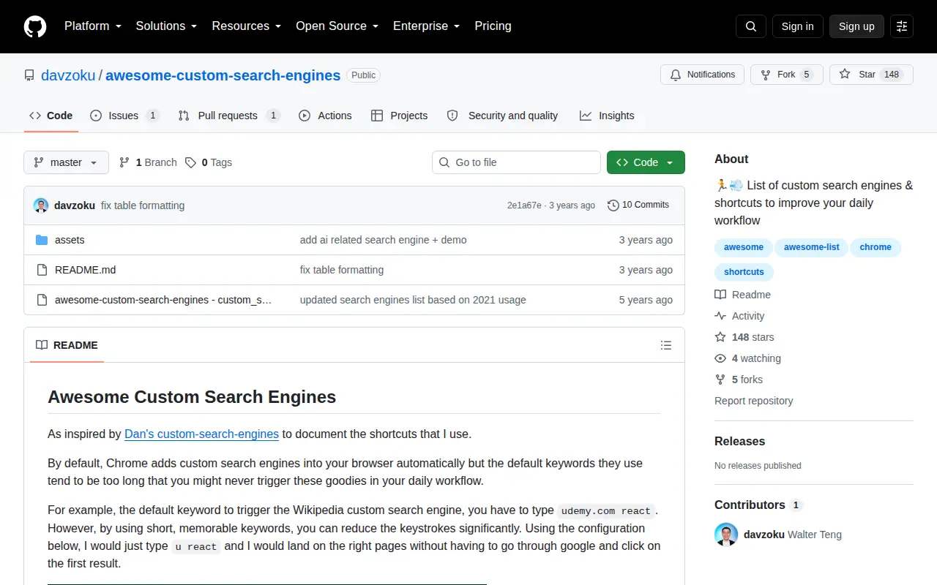Switch to the Projects tab
Viewport: 937px width, 585px height.
coord(400,116)
